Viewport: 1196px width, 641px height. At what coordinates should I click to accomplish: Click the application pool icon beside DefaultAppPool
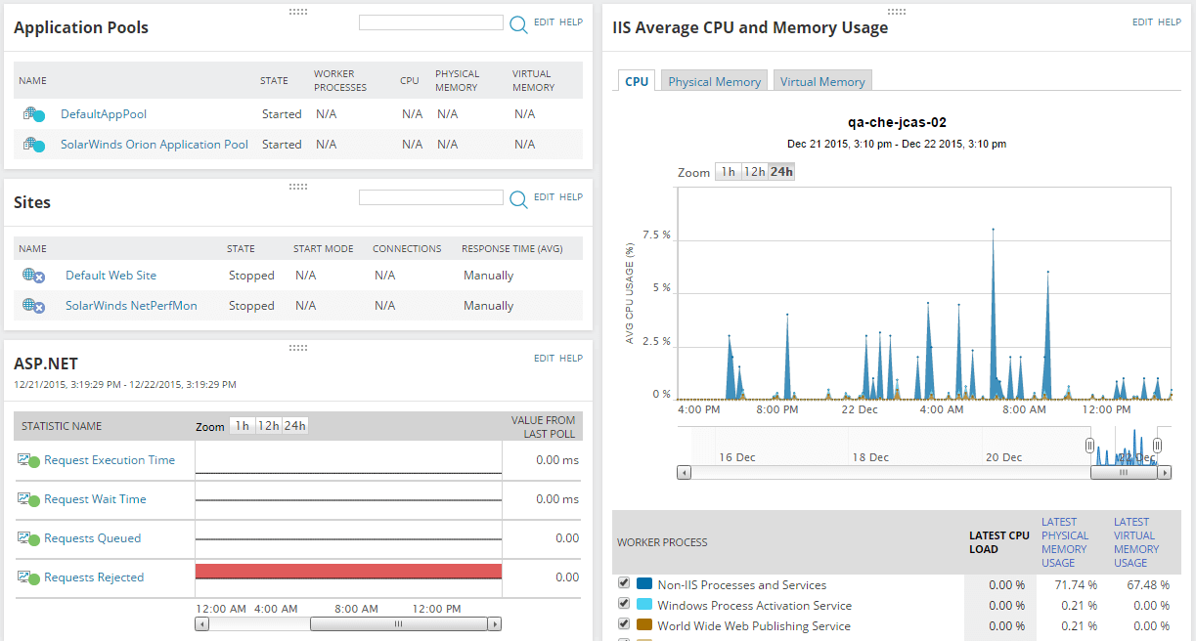point(35,113)
